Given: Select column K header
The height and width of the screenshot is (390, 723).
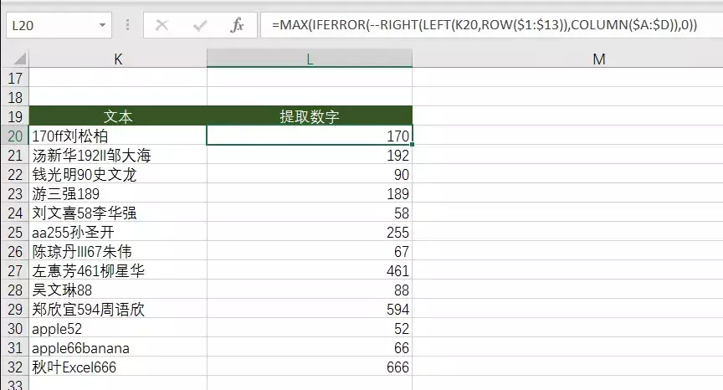Looking at the screenshot, I should pyautogui.click(x=118, y=59).
